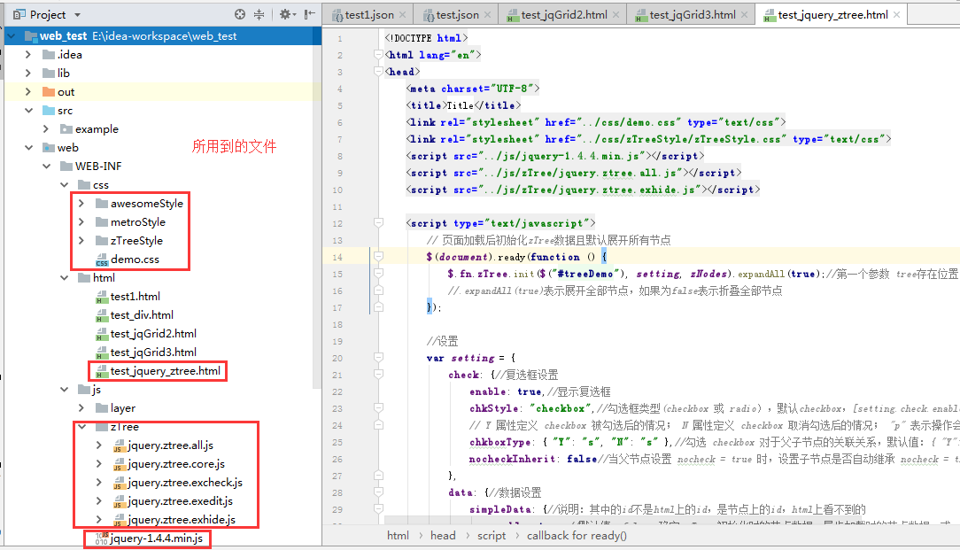Collapse the web_test project root
Screen dimensions: 960x550
point(11,36)
